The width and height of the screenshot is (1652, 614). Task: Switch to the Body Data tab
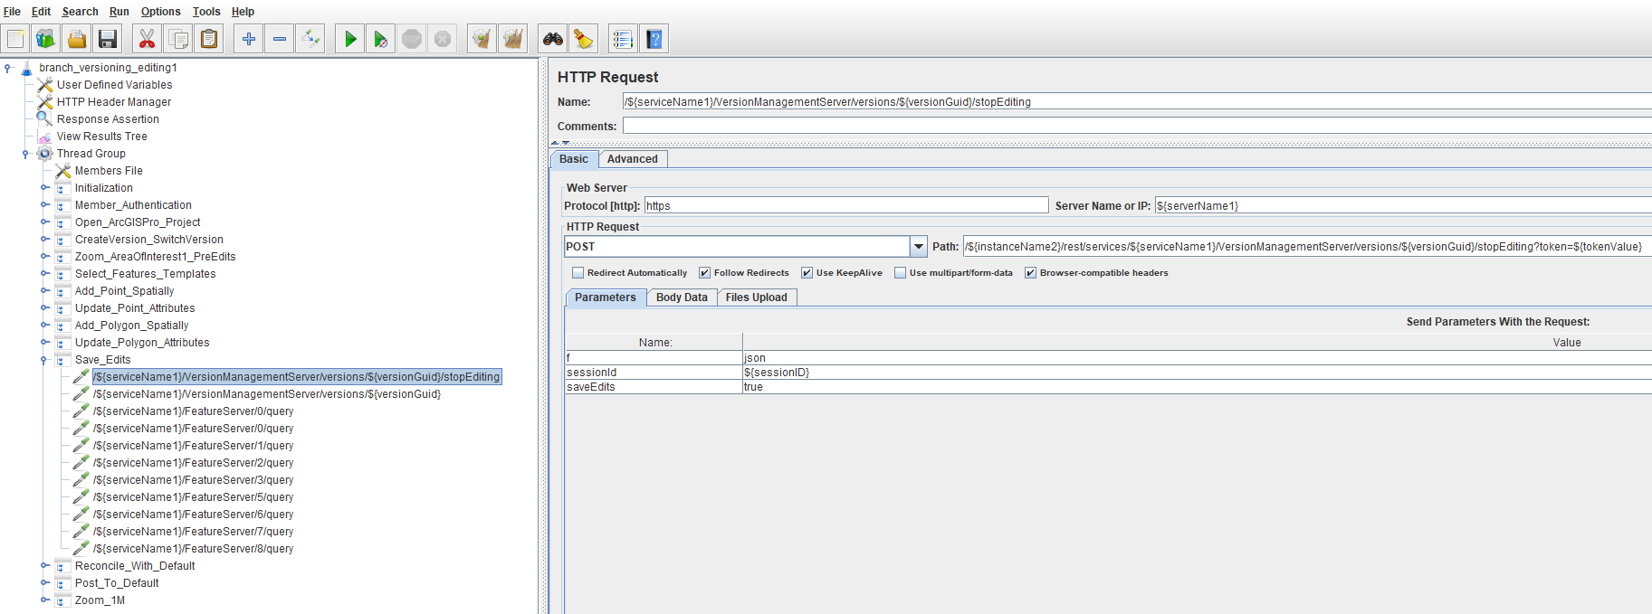click(682, 298)
